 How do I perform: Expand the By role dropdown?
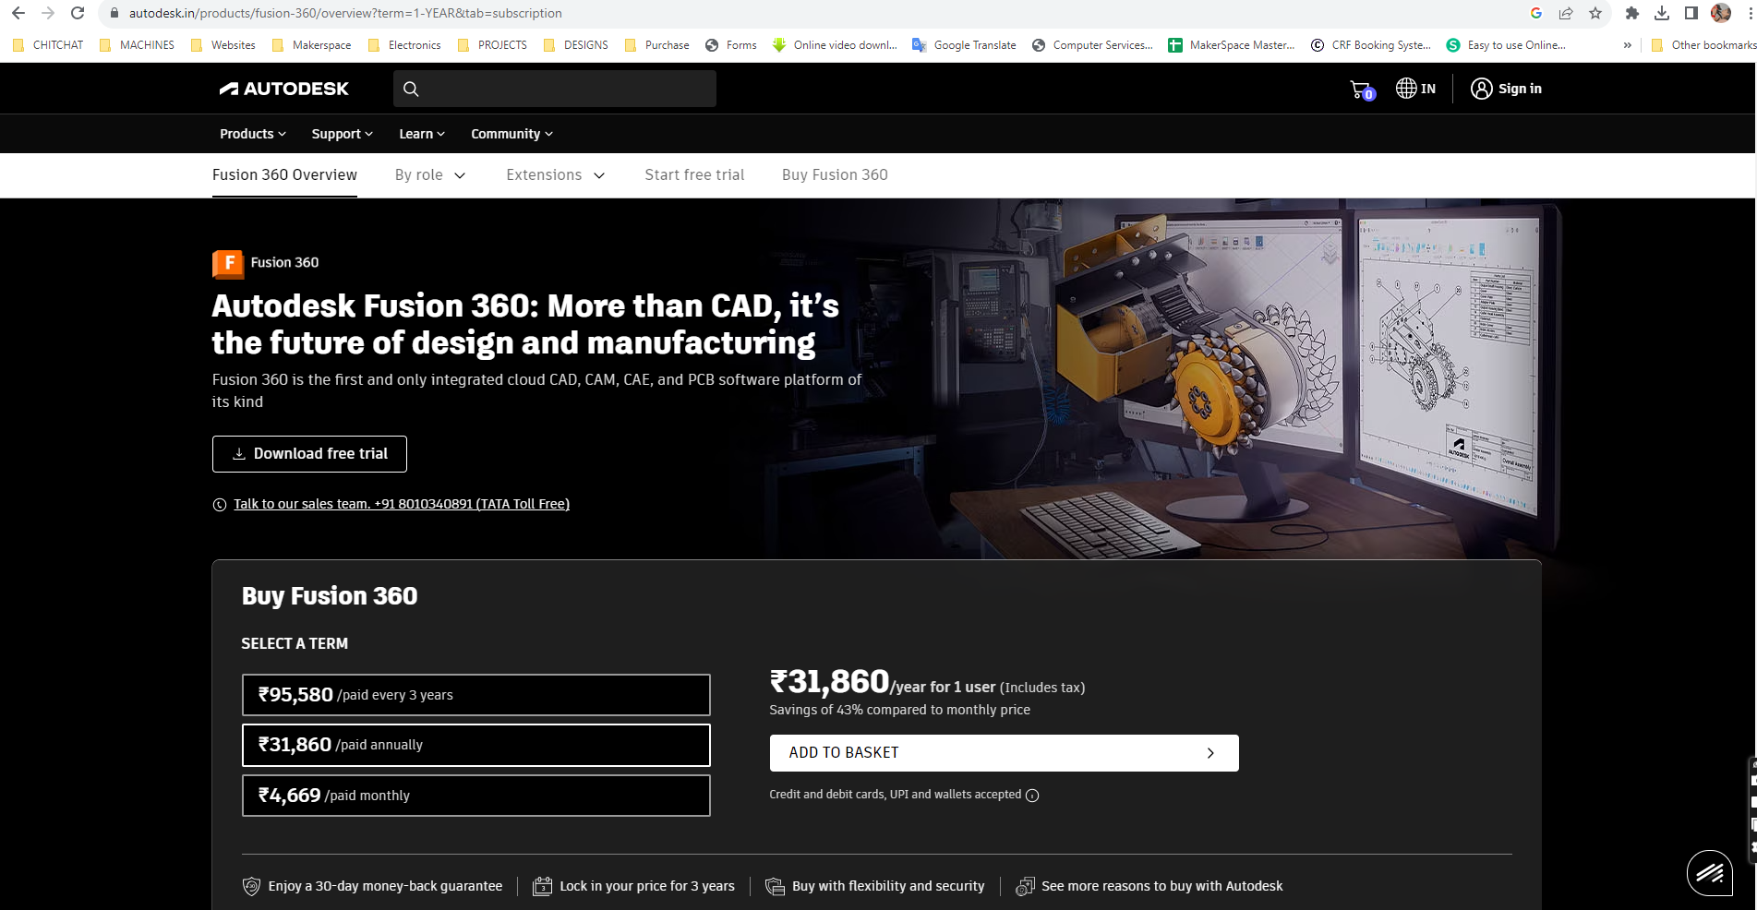[430, 175]
